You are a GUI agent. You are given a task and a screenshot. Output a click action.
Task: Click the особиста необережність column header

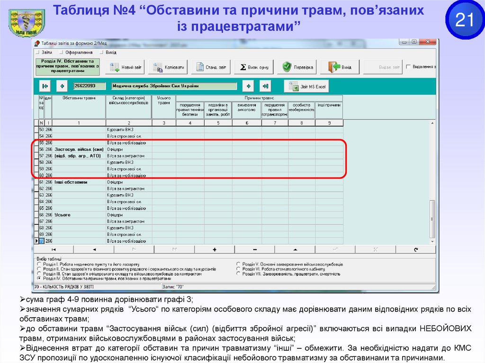(301, 110)
